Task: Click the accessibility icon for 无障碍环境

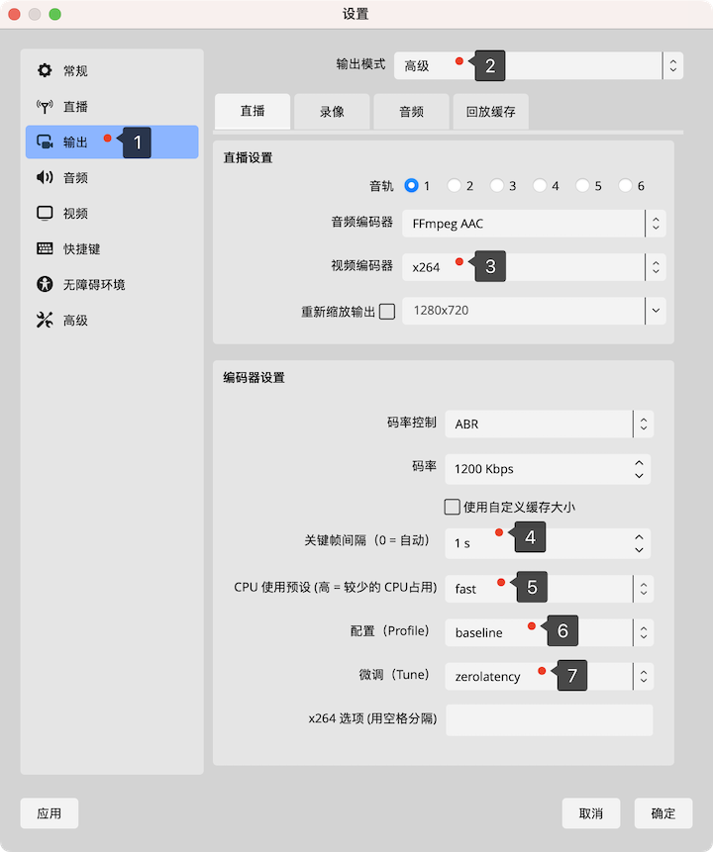Action: [45, 285]
